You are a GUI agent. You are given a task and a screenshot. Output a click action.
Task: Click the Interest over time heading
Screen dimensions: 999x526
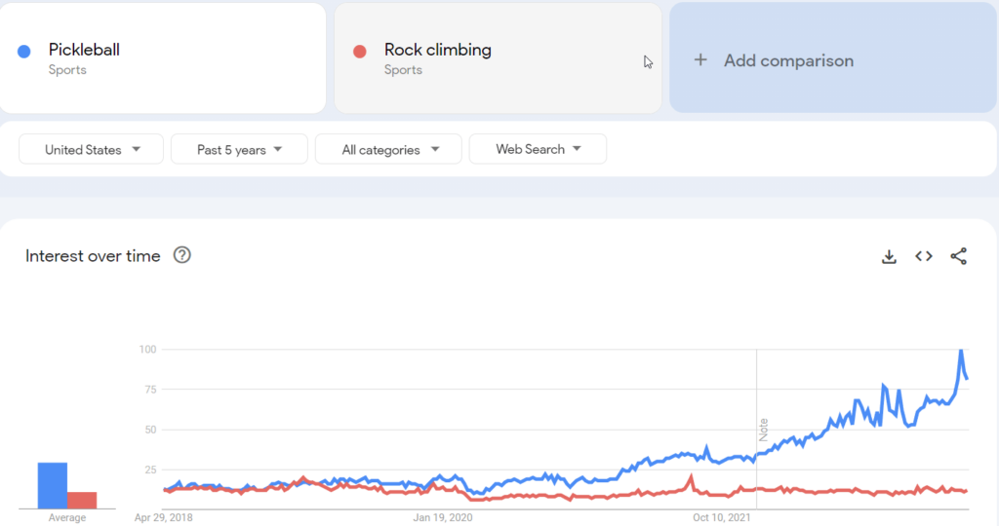click(93, 256)
